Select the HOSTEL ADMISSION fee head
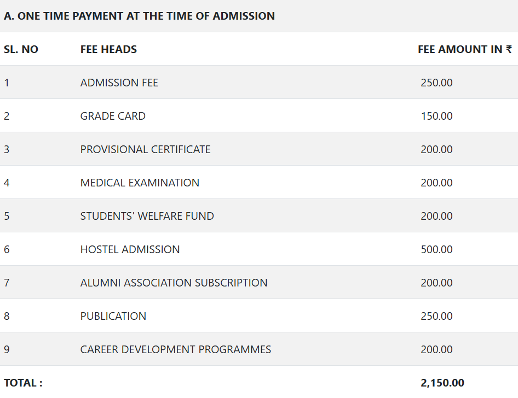518x398 pixels. pos(130,249)
